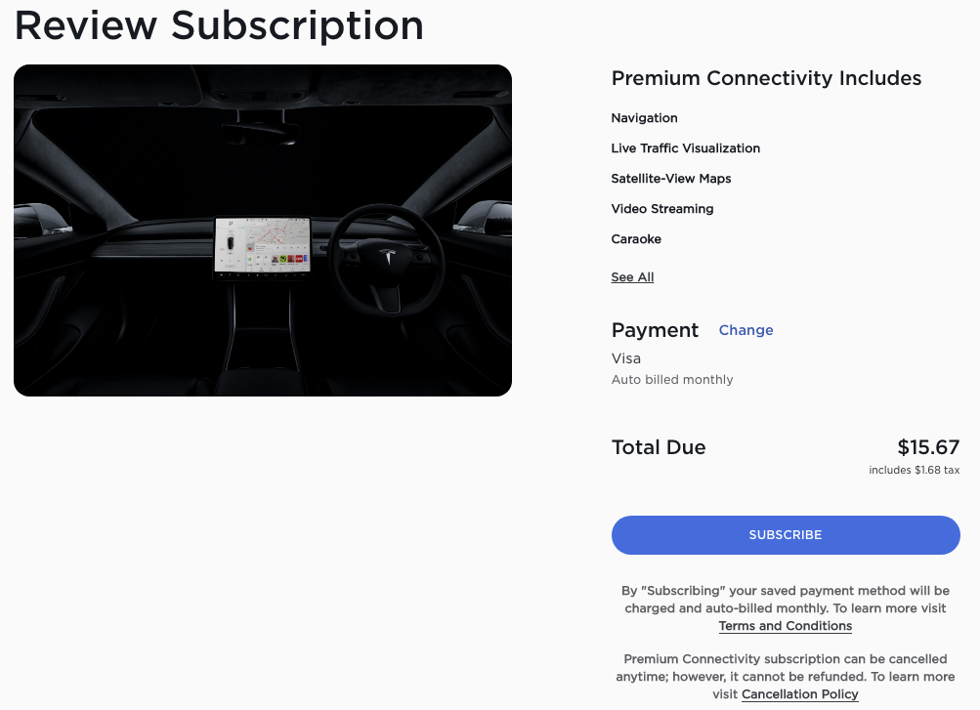The width and height of the screenshot is (980, 710).
Task: Select the Live Traffic Visualization item
Action: 685,148
